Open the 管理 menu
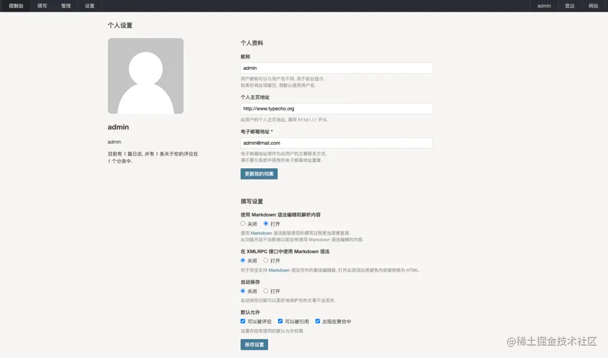608x358 pixels. (66, 6)
